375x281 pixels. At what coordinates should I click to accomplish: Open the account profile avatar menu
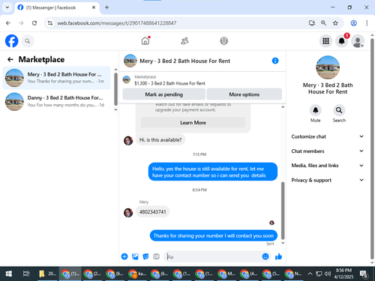(358, 41)
